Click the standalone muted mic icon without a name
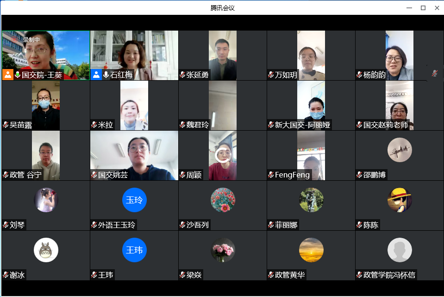Image resolution: width=444 pixels, height=297 pixels. click(x=435, y=73)
